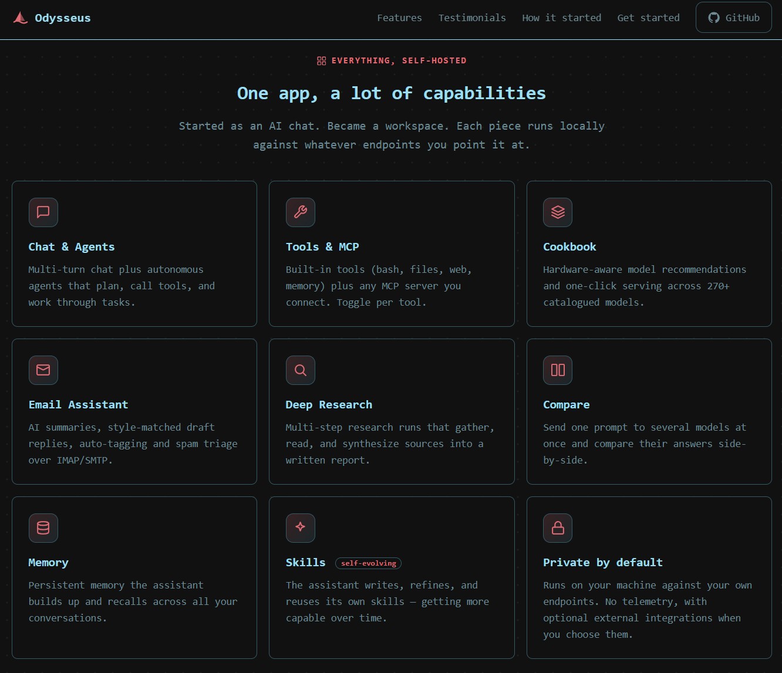
Task: Click the Persistent memory description text
Action: [133, 601]
